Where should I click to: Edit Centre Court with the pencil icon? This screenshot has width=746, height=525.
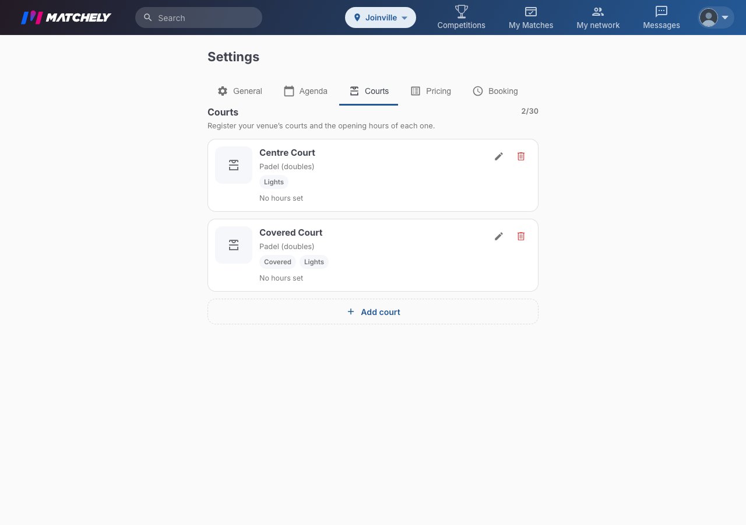(x=499, y=156)
